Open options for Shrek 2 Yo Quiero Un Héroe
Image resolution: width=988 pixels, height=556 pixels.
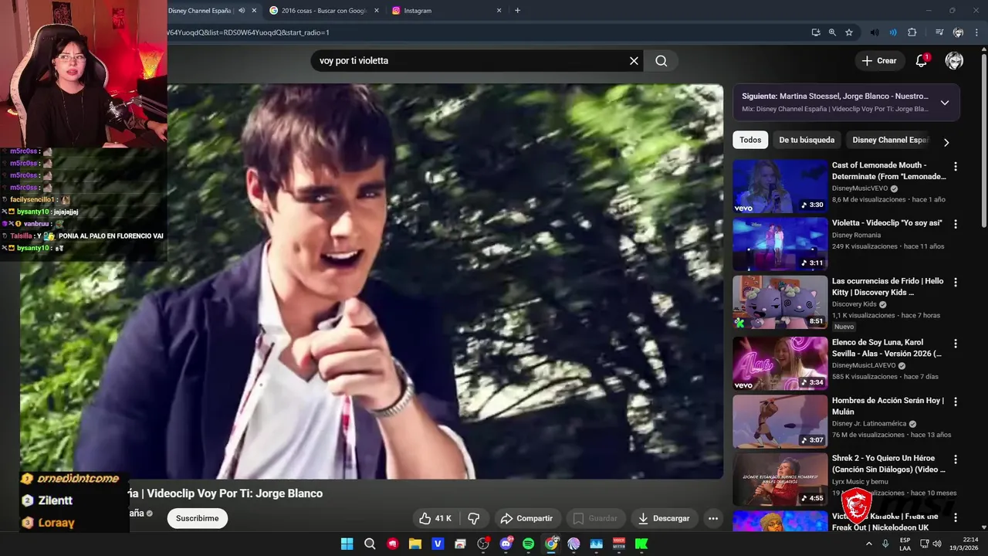(x=956, y=459)
